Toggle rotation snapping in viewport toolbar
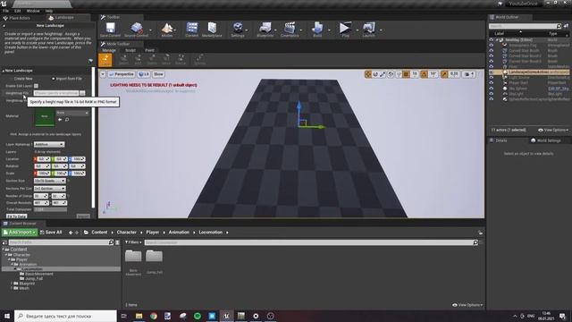 click(424, 74)
